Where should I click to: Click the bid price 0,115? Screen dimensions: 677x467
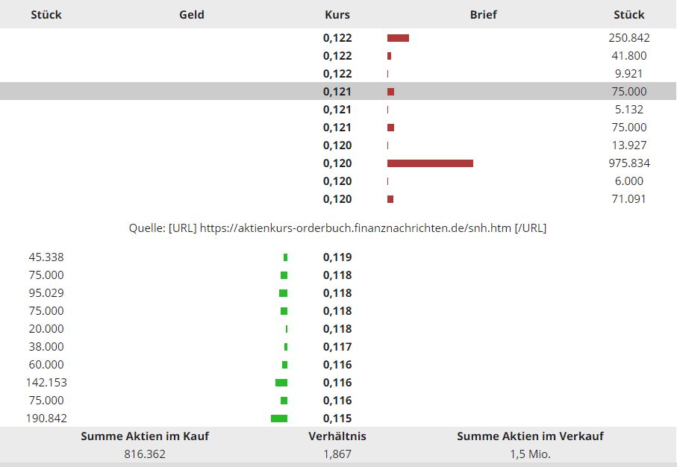[337, 419]
